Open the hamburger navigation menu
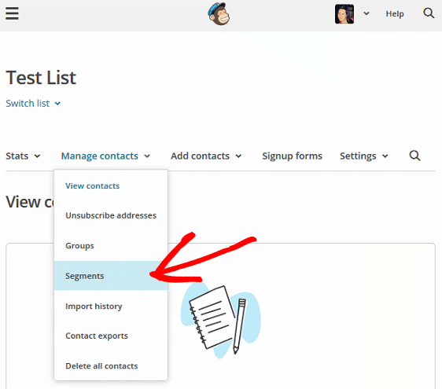The width and height of the screenshot is (442, 389). tap(12, 13)
